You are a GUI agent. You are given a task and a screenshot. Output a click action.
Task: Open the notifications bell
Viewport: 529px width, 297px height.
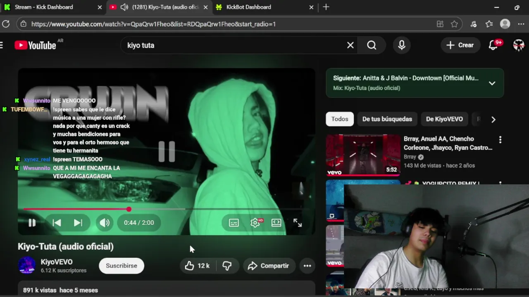coord(493,45)
